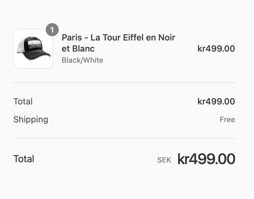
Task: Click the Black/White variant text
Action: (82, 60)
